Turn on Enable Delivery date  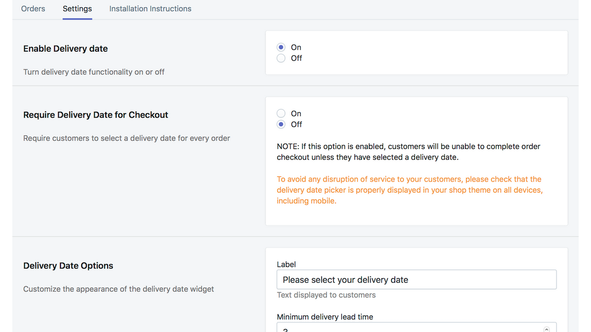click(281, 47)
